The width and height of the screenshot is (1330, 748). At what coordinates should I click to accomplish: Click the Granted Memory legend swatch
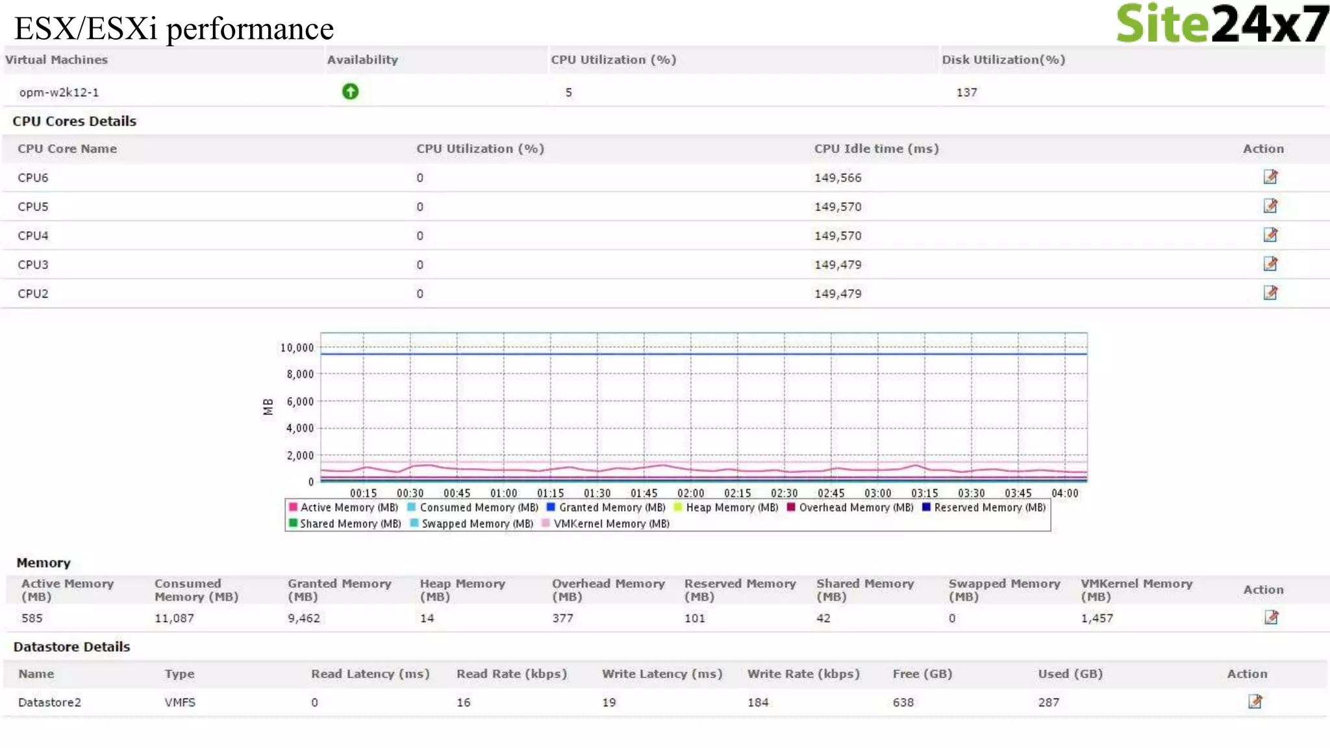[551, 507]
